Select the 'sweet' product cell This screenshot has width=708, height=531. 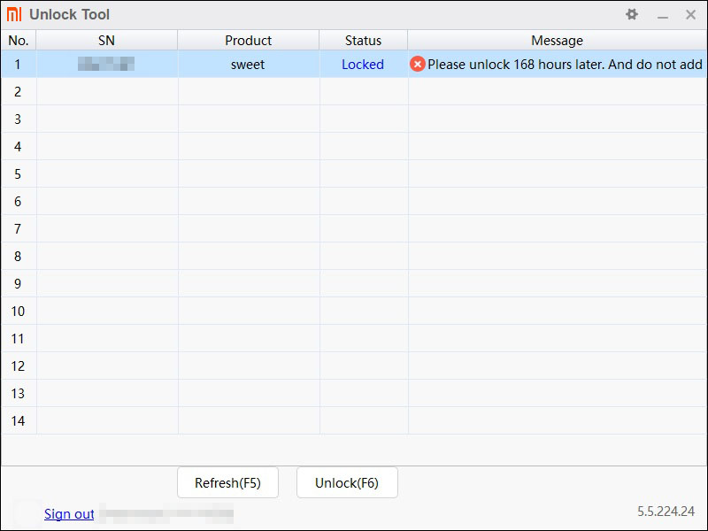(x=248, y=64)
